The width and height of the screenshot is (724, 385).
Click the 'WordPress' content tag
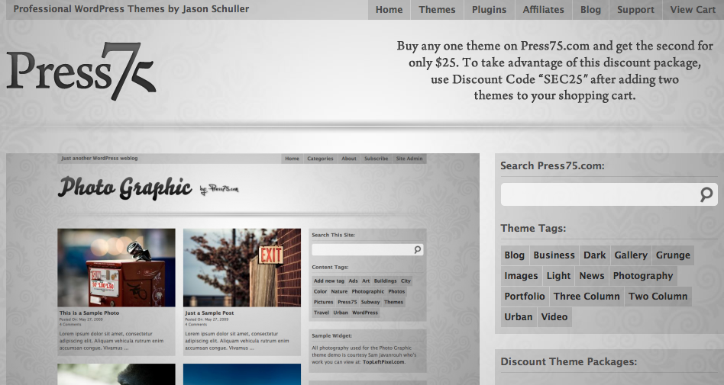365,313
